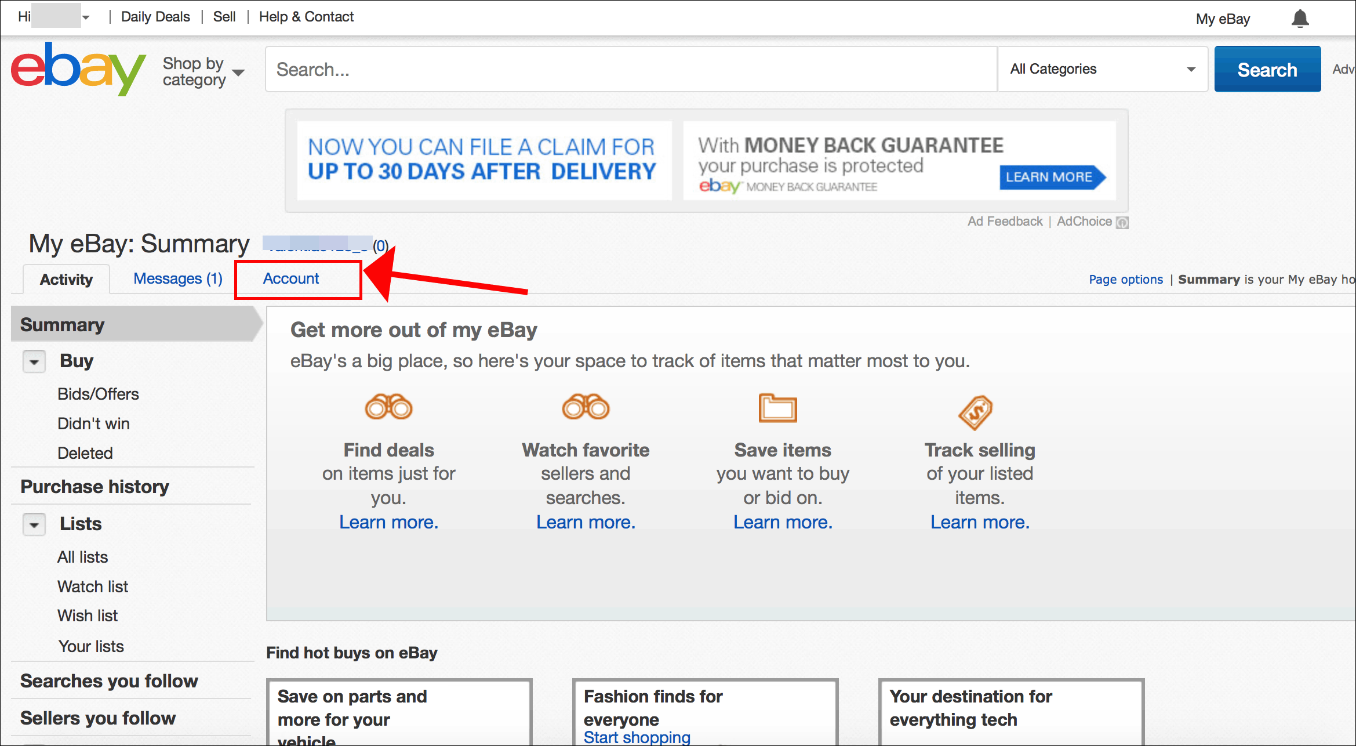The width and height of the screenshot is (1356, 746).
Task: Click Learn more under Watch favorite
Action: pyautogui.click(x=586, y=522)
